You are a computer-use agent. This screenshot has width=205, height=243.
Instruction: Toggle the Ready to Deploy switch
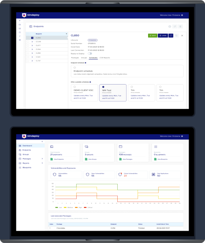[90, 54]
